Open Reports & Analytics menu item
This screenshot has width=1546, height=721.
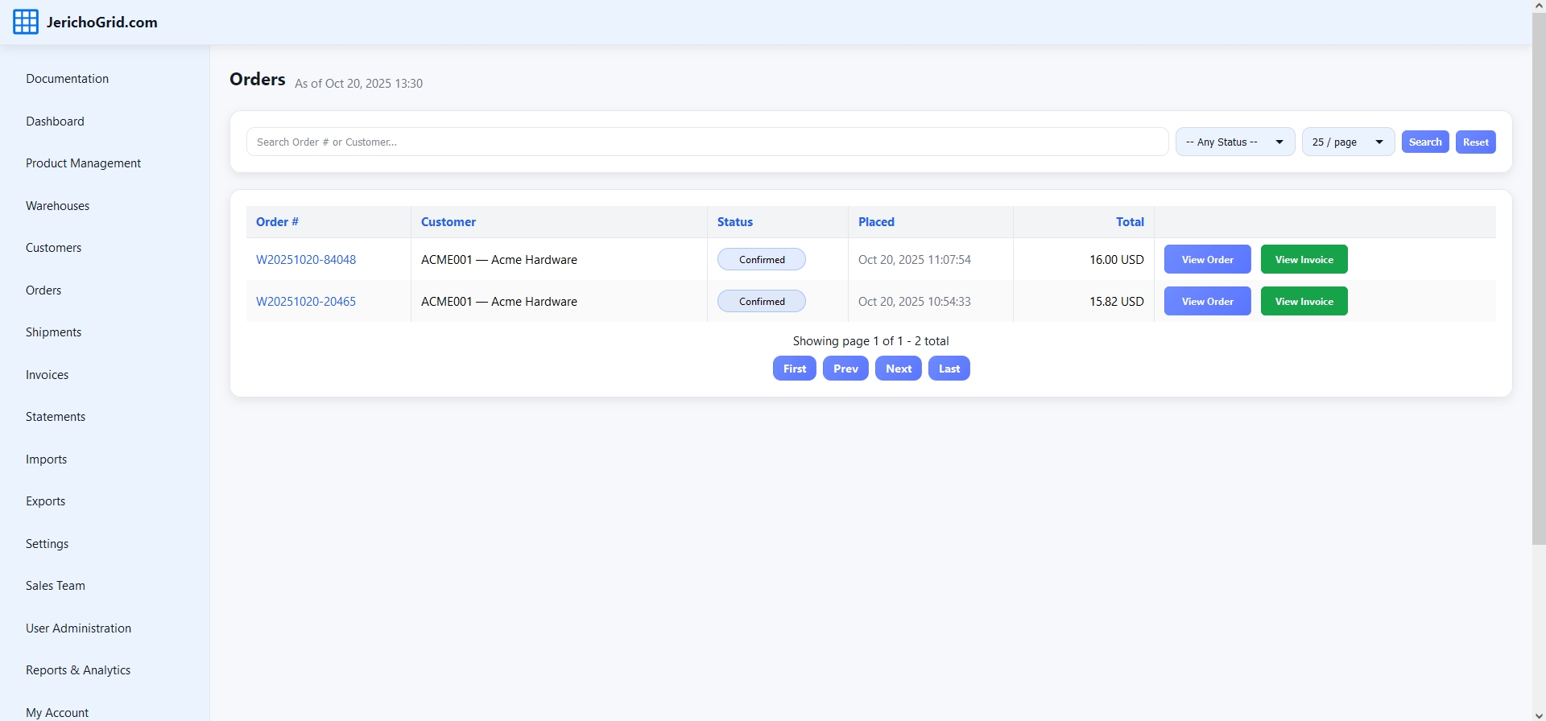point(78,670)
